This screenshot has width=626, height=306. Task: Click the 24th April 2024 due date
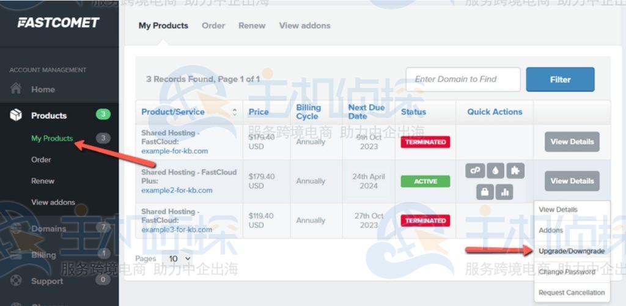pos(369,181)
